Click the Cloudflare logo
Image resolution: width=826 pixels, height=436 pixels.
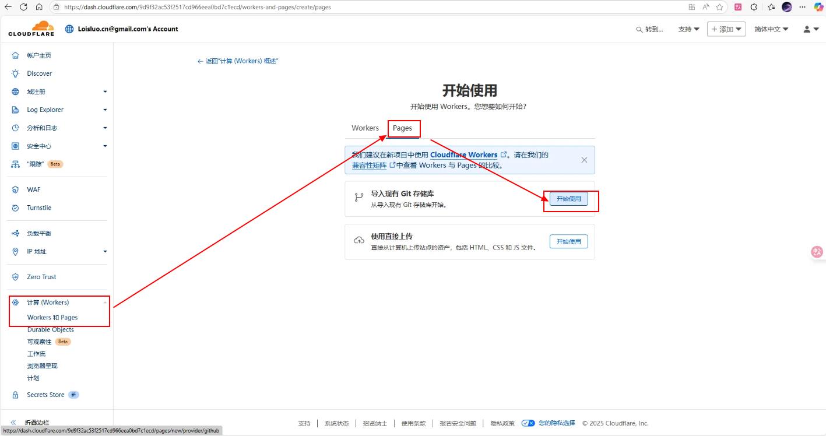click(31, 29)
